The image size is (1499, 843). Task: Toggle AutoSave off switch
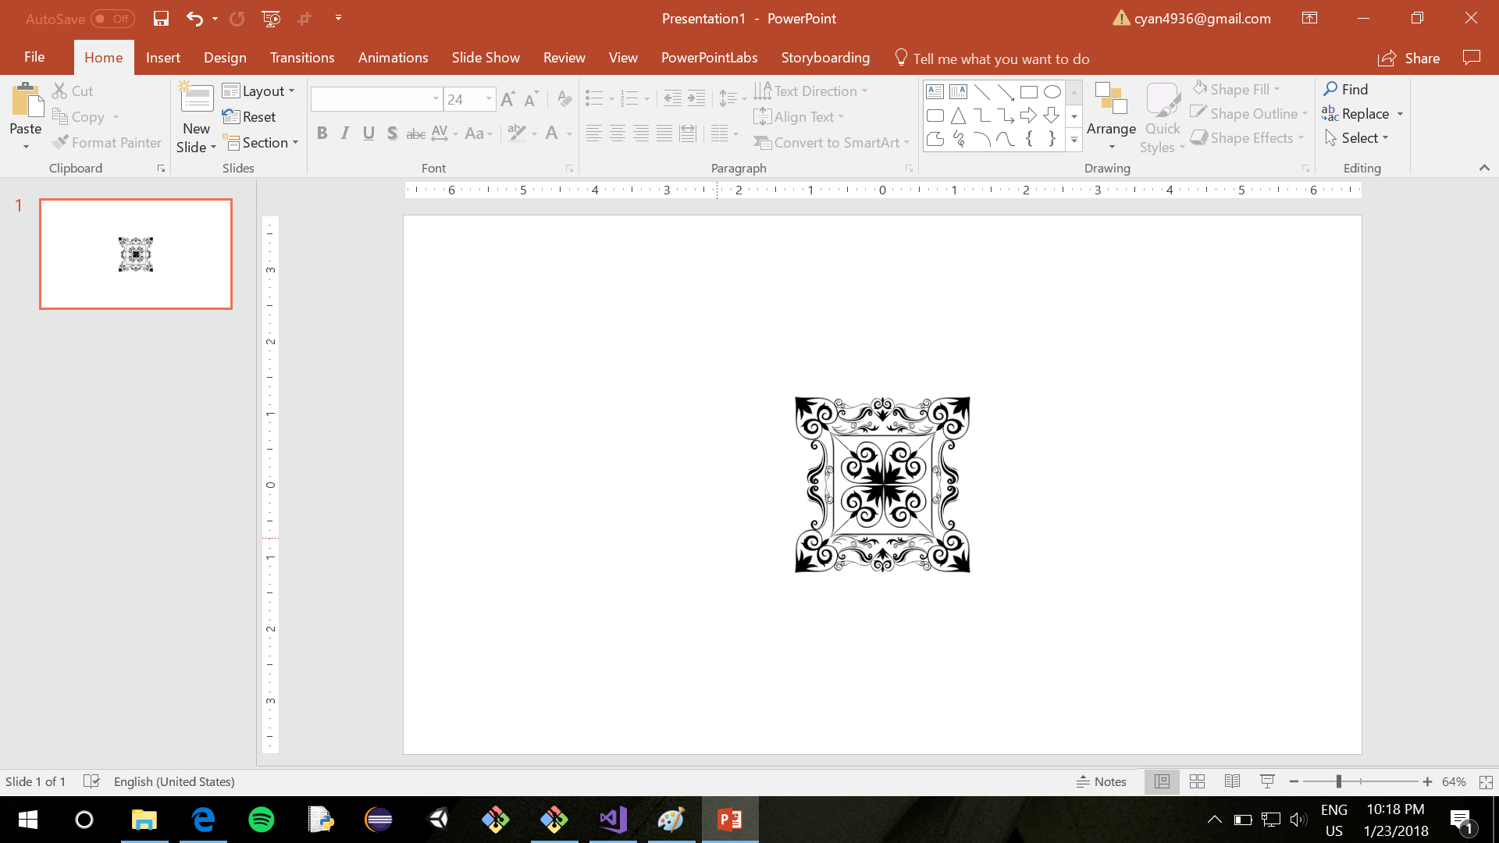(x=112, y=18)
